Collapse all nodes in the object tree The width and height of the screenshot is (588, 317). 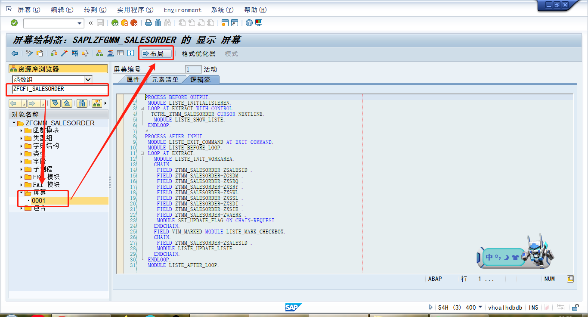coord(67,103)
